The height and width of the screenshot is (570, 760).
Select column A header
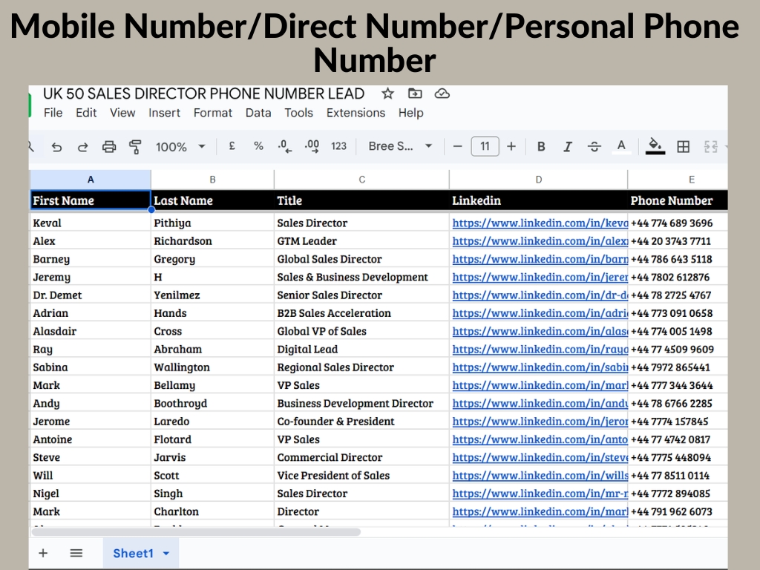point(91,180)
